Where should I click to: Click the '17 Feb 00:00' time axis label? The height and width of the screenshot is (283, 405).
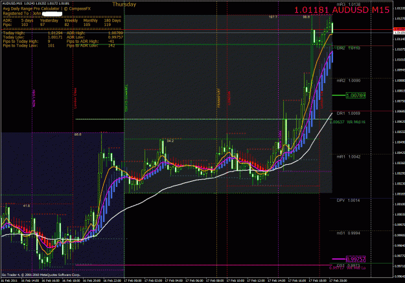pos(132,280)
